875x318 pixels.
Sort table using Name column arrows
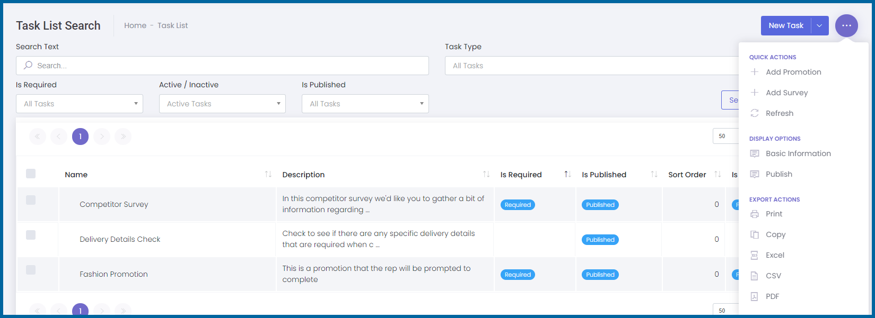pyautogui.click(x=268, y=175)
